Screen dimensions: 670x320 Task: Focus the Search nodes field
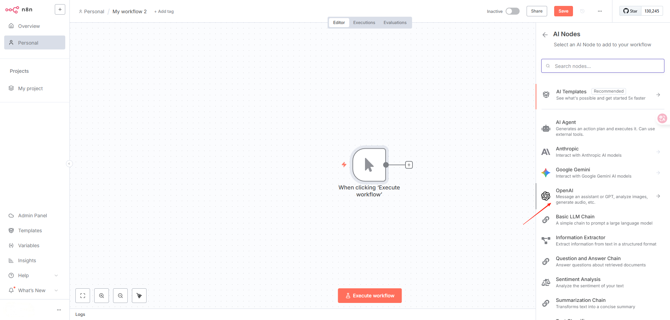[x=603, y=66]
